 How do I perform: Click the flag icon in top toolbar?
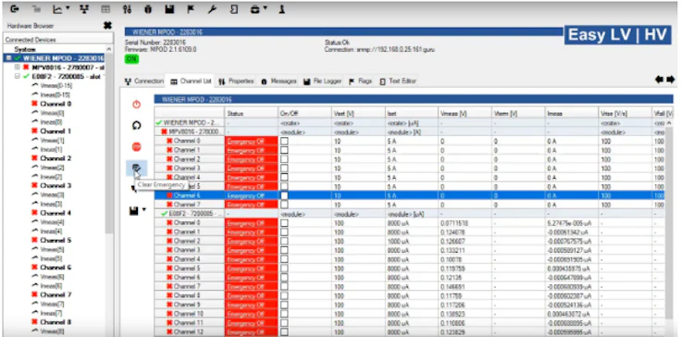(191, 9)
